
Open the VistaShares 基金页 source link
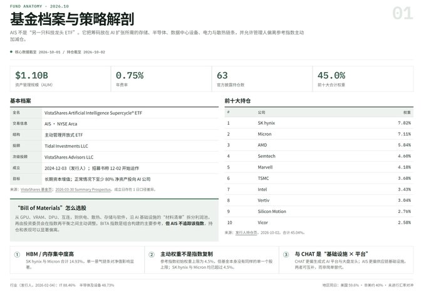coord(36,190)
